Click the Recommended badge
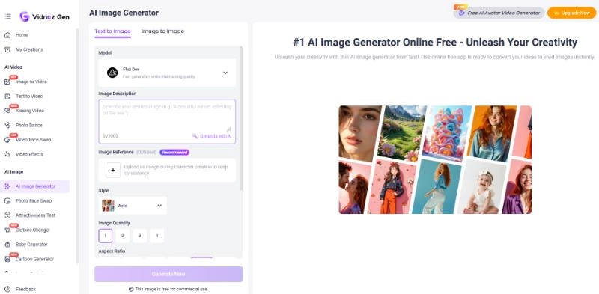The width and height of the screenshot is (599, 294). pos(174,153)
